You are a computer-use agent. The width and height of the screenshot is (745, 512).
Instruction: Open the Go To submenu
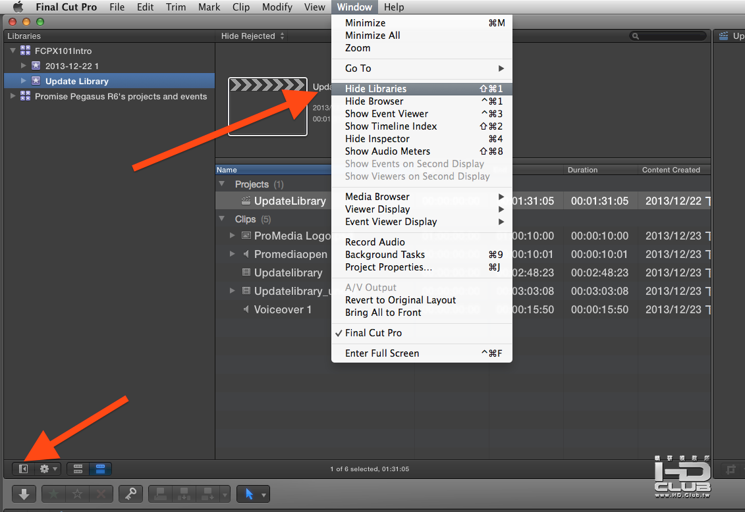coord(422,68)
